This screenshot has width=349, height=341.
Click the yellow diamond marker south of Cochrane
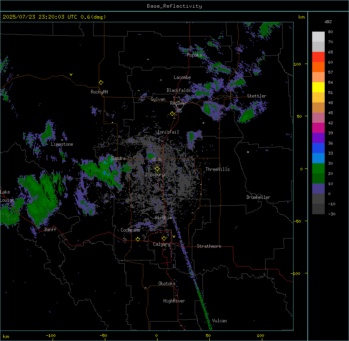138,239
